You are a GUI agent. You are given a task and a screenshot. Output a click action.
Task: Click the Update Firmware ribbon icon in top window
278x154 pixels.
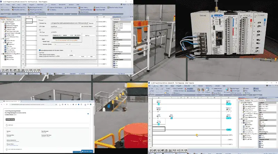click(95, 7)
